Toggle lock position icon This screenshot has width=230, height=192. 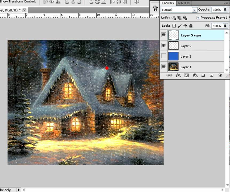click(185, 26)
